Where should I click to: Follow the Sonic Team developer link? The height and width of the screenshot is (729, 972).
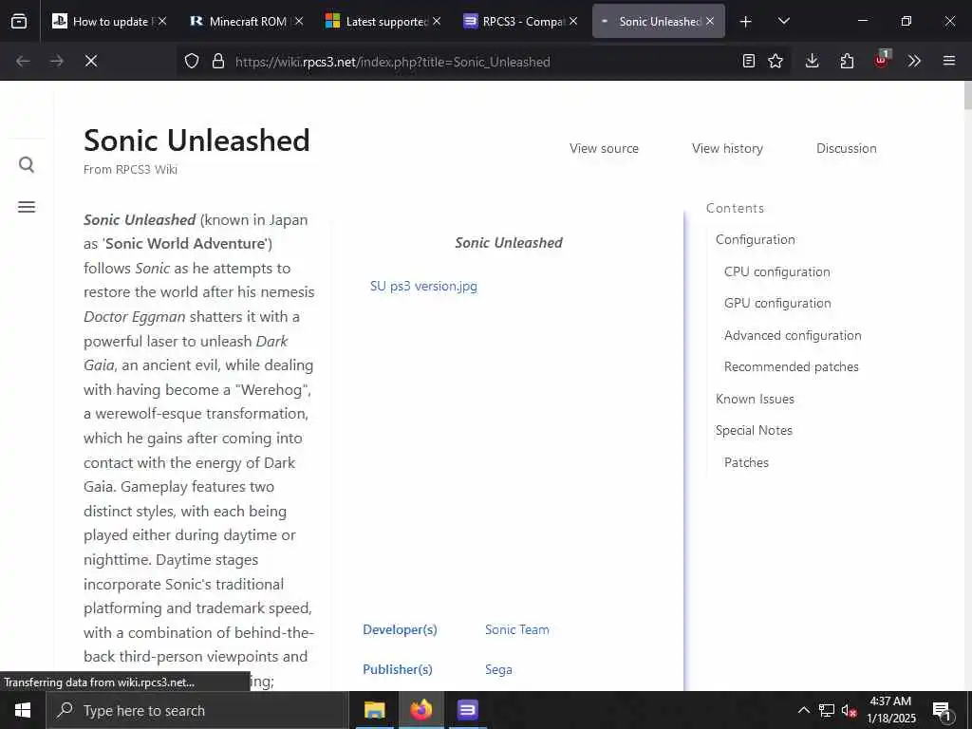(517, 629)
